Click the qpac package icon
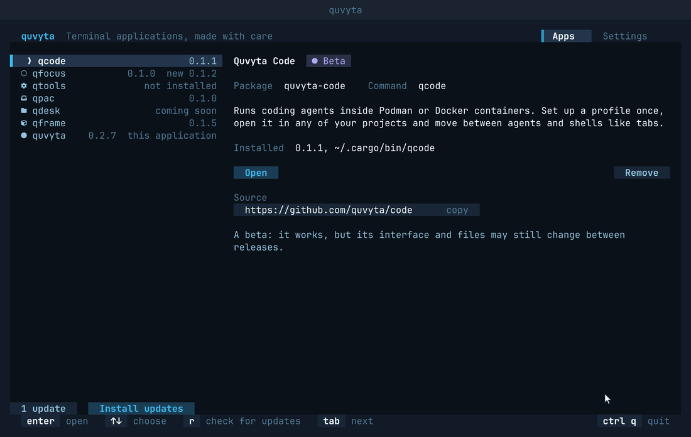Viewport: 691px width, 437px height. tap(24, 98)
